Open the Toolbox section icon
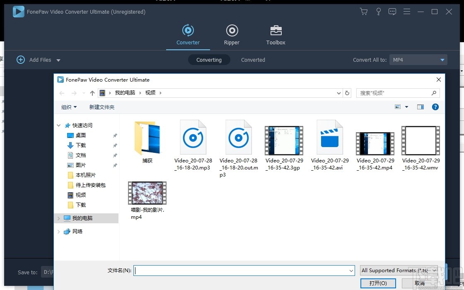Screen dimensions: 464x290 pyautogui.click(x=275, y=30)
